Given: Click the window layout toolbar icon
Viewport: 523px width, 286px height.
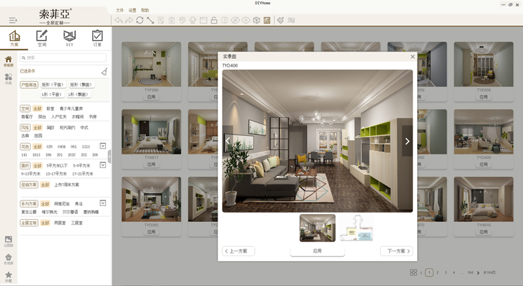Looking at the screenshot, I should pyautogui.click(x=203, y=20).
